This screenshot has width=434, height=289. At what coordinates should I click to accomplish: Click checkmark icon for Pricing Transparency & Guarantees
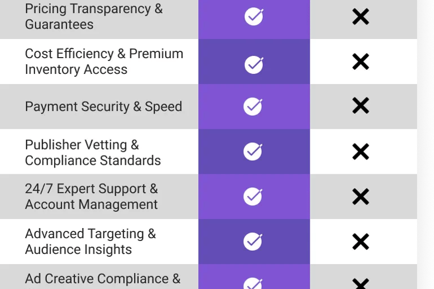[254, 16]
